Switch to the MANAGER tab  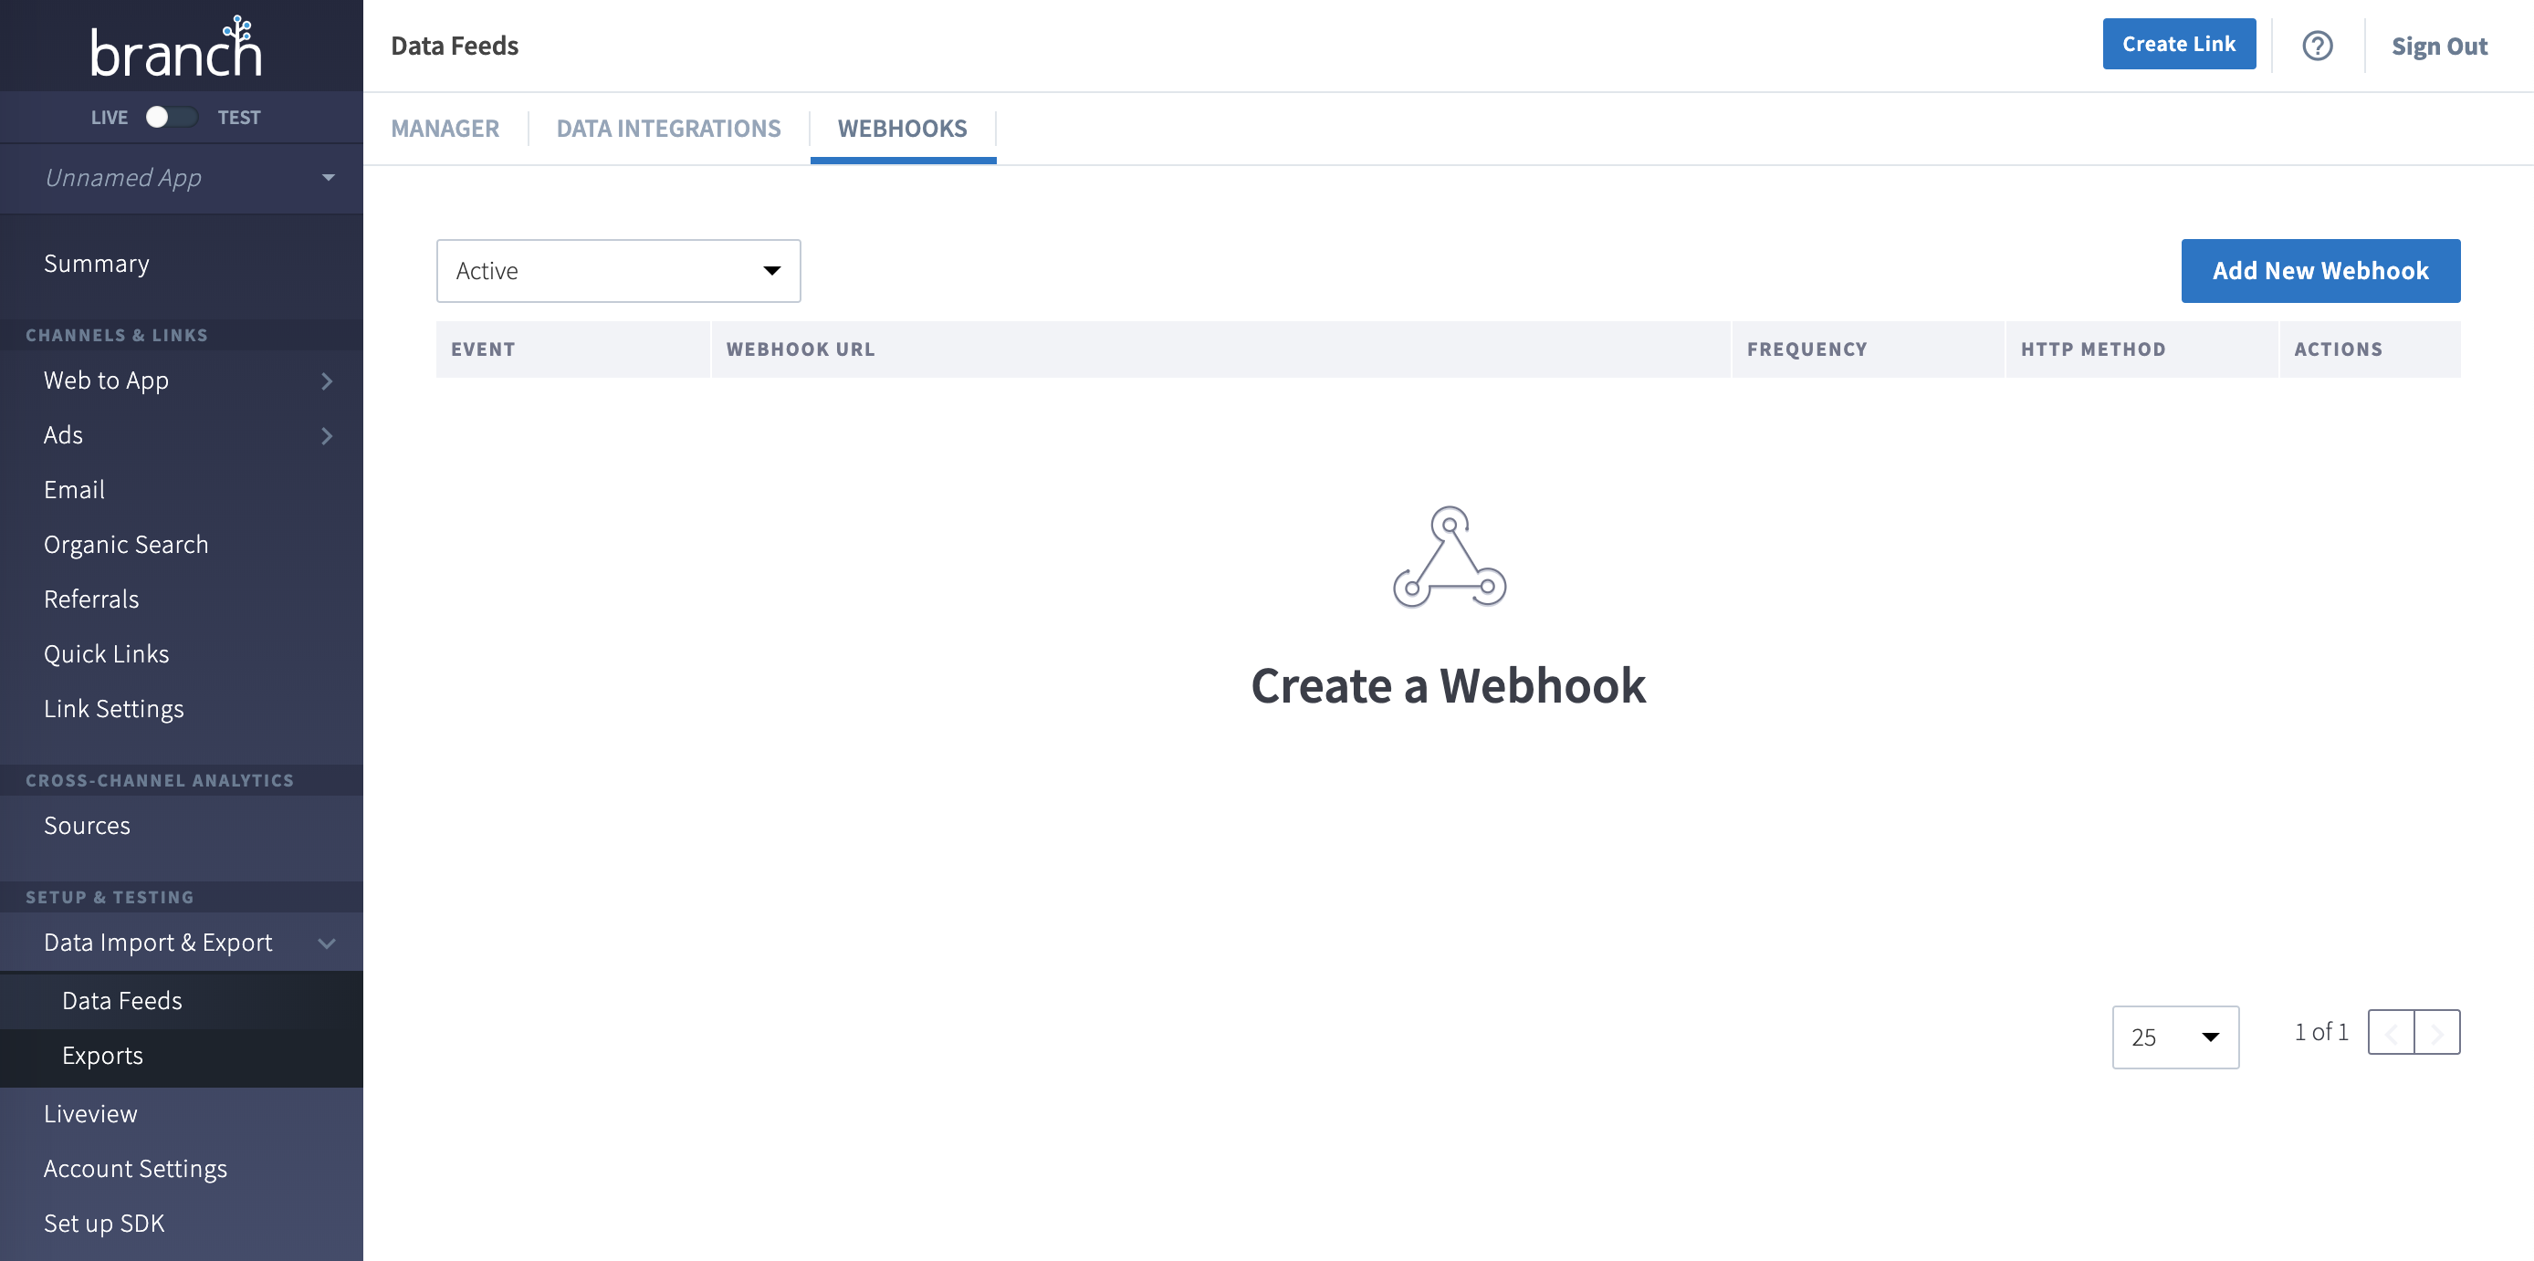[x=445, y=126]
